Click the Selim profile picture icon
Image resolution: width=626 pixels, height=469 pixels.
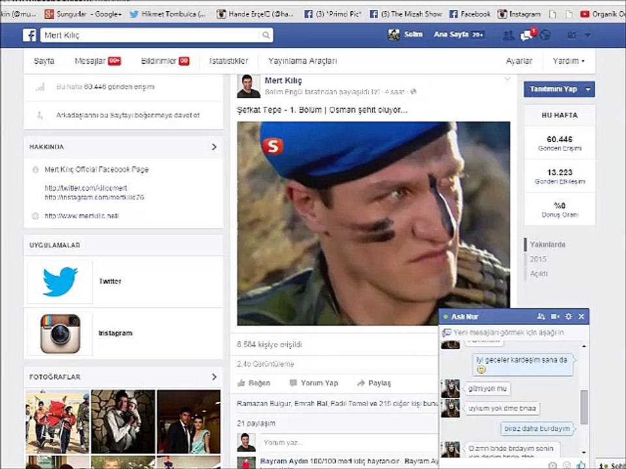394,35
